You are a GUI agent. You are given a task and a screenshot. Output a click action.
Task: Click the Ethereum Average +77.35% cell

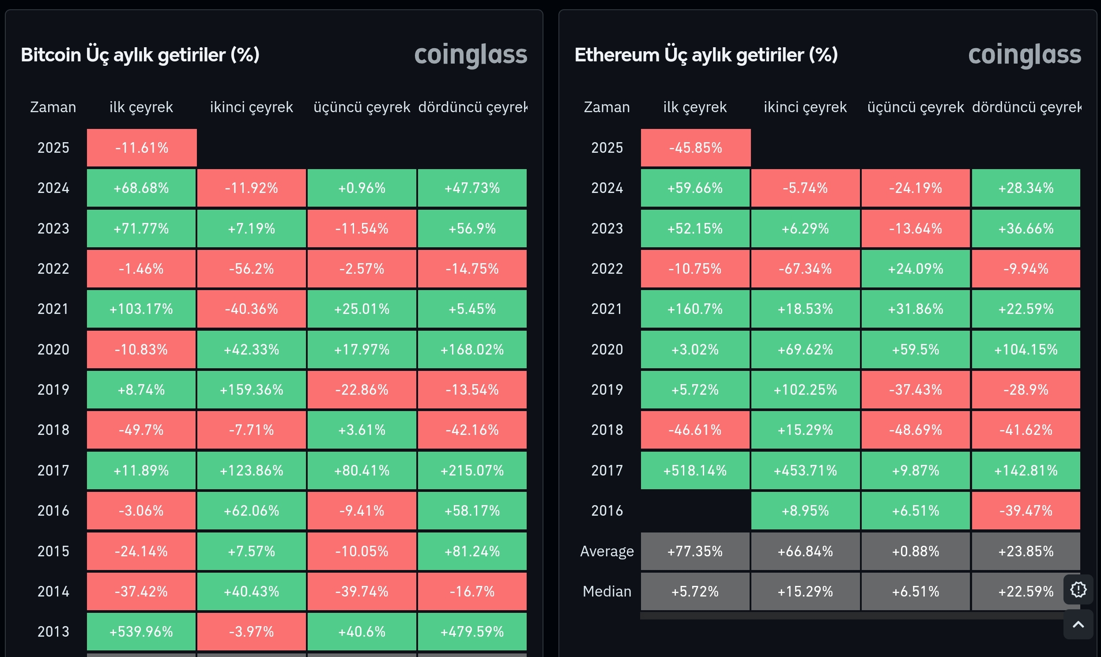tap(695, 551)
